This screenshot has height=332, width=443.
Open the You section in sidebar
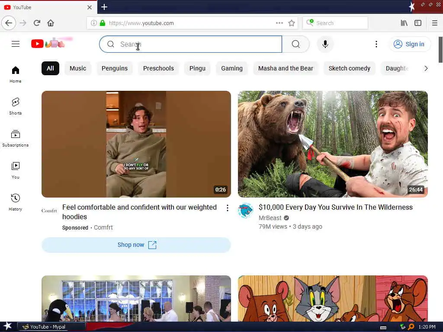coord(16,170)
